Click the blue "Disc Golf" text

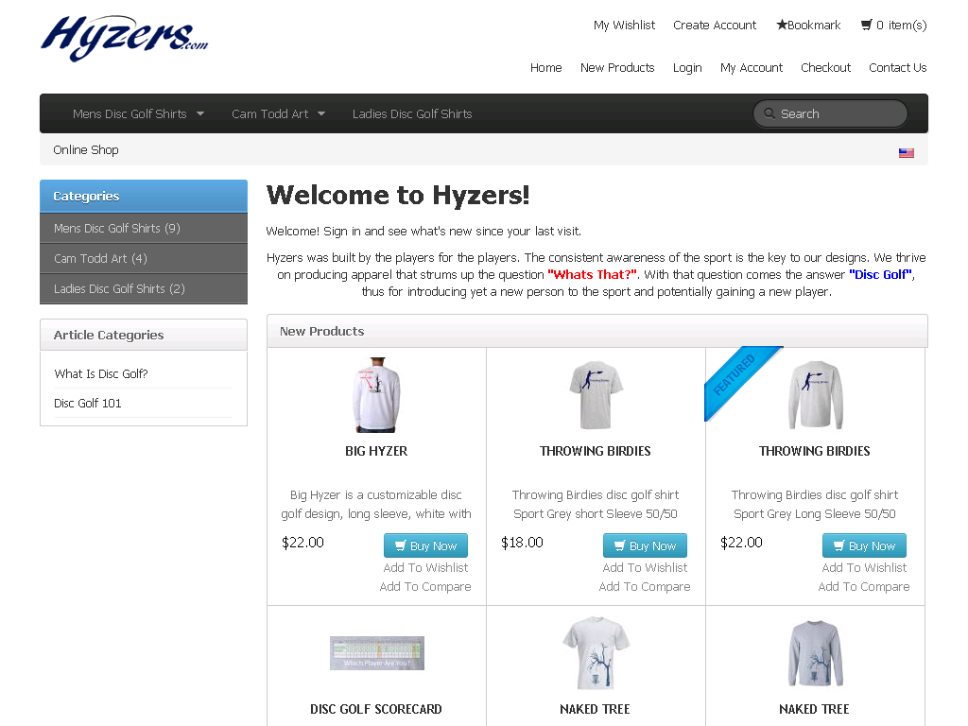point(881,274)
